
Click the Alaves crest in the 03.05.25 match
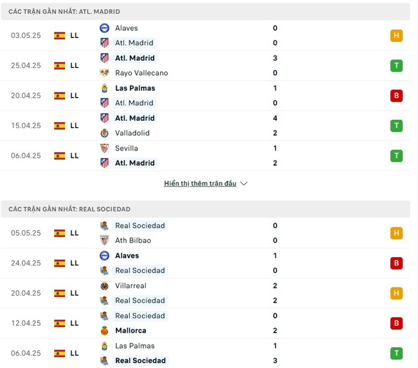(104, 28)
